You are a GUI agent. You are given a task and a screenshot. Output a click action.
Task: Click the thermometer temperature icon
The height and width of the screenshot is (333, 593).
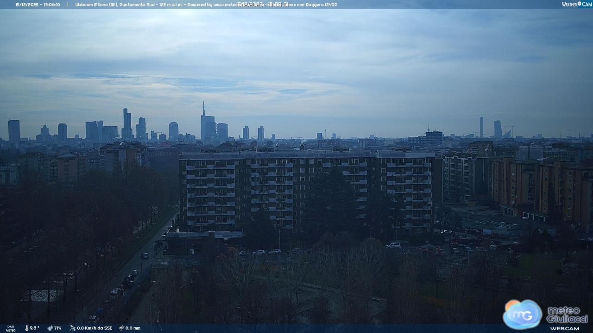point(26,328)
